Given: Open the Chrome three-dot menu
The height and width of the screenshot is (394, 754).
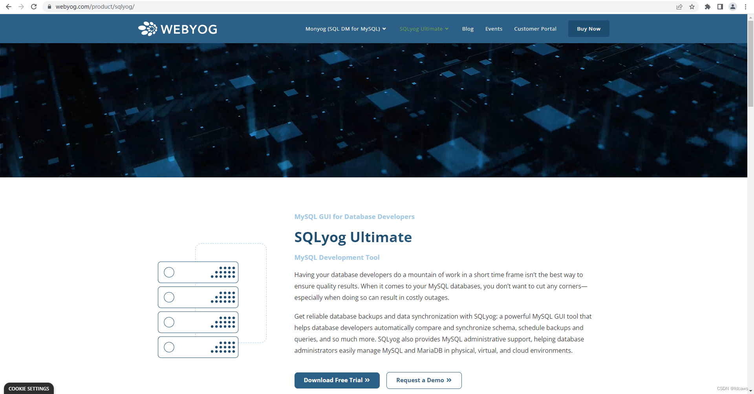Looking at the screenshot, I should [745, 7].
